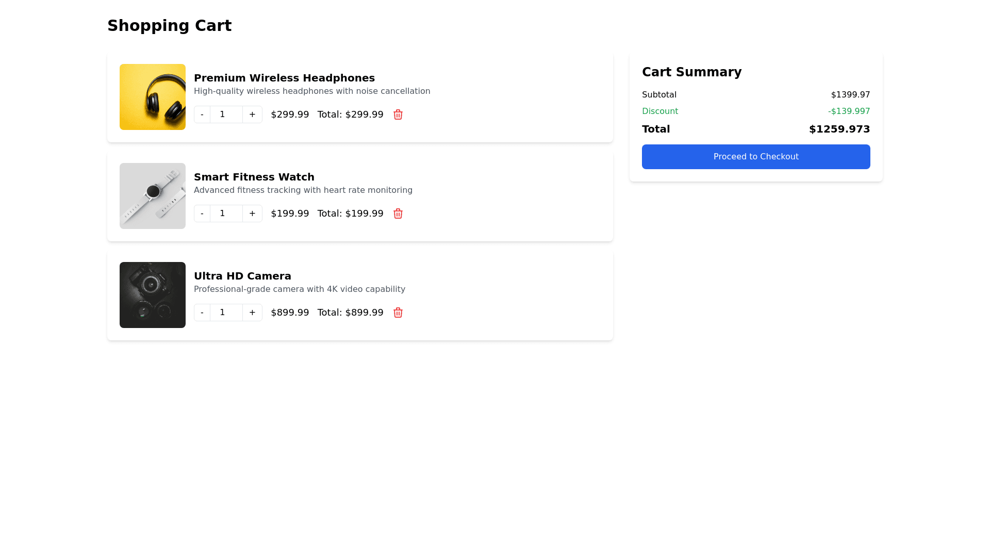
Task: Decrease quantity of Ultra HD Camera
Action: click(x=202, y=313)
